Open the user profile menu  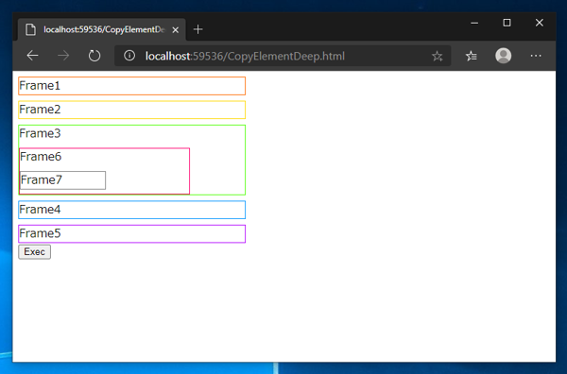503,56
